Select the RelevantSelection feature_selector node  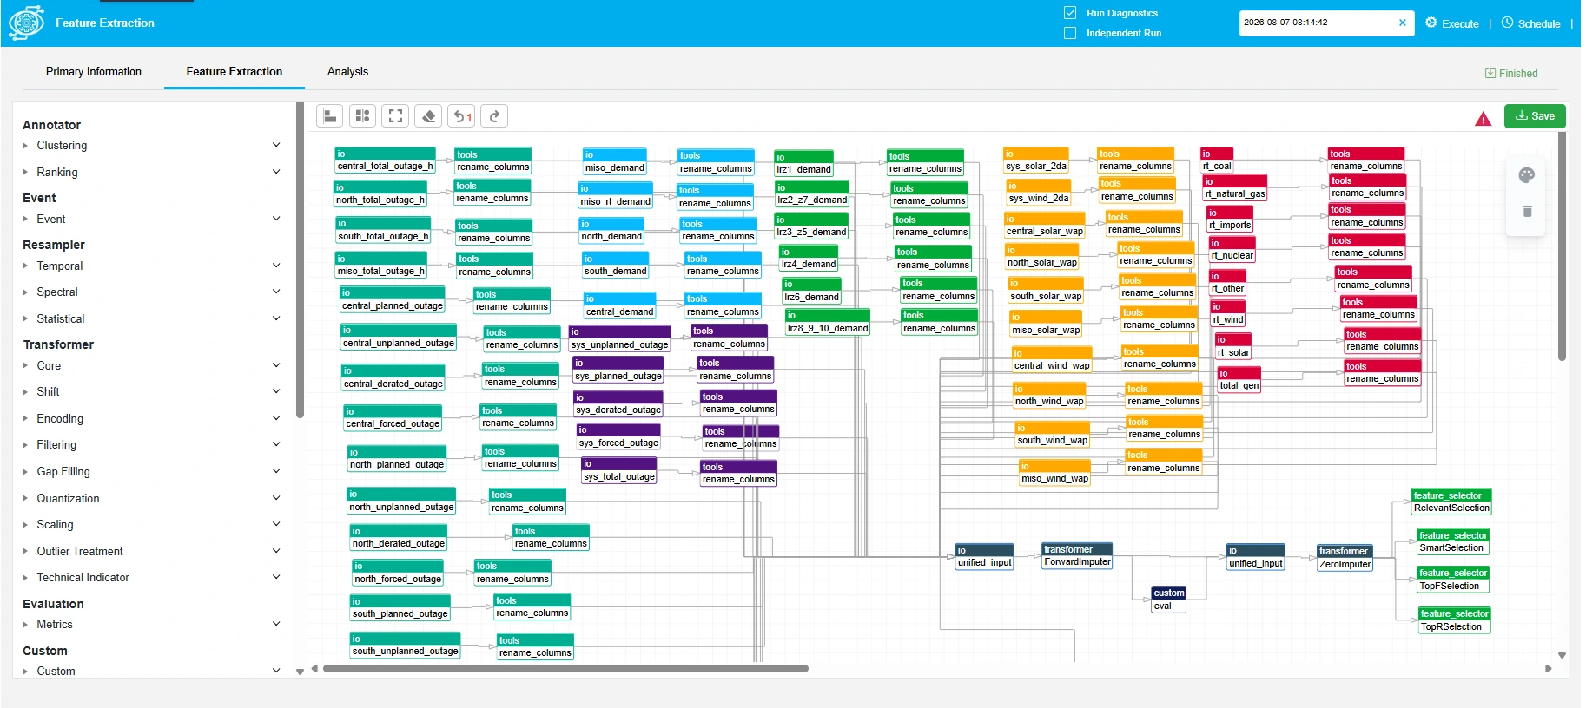coord(1451,501)
